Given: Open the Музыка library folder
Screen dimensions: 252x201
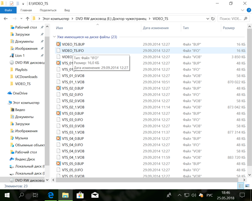Looking at the screenshot, I should [21, 138].
